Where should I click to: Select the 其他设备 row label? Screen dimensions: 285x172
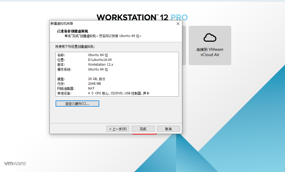point(64,93)
